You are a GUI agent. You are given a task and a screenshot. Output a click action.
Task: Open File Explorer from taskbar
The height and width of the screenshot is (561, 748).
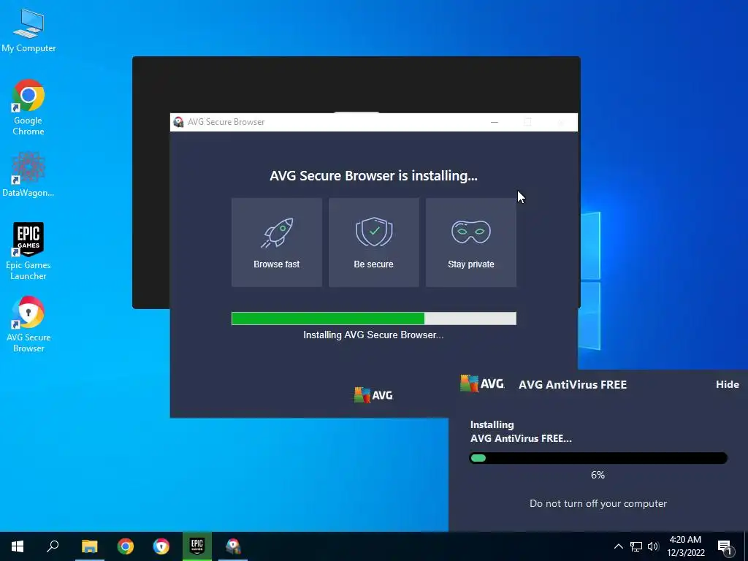coord(89,546)
